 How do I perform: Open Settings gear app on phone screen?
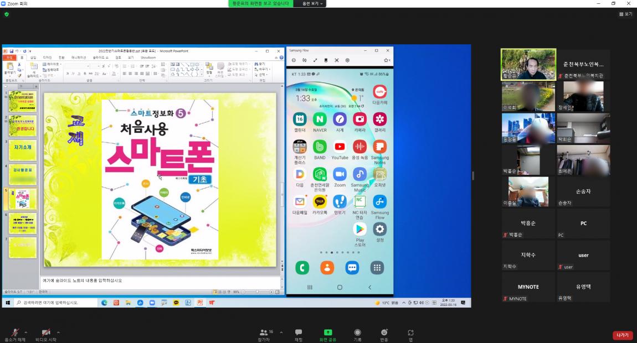pos(379,232)
